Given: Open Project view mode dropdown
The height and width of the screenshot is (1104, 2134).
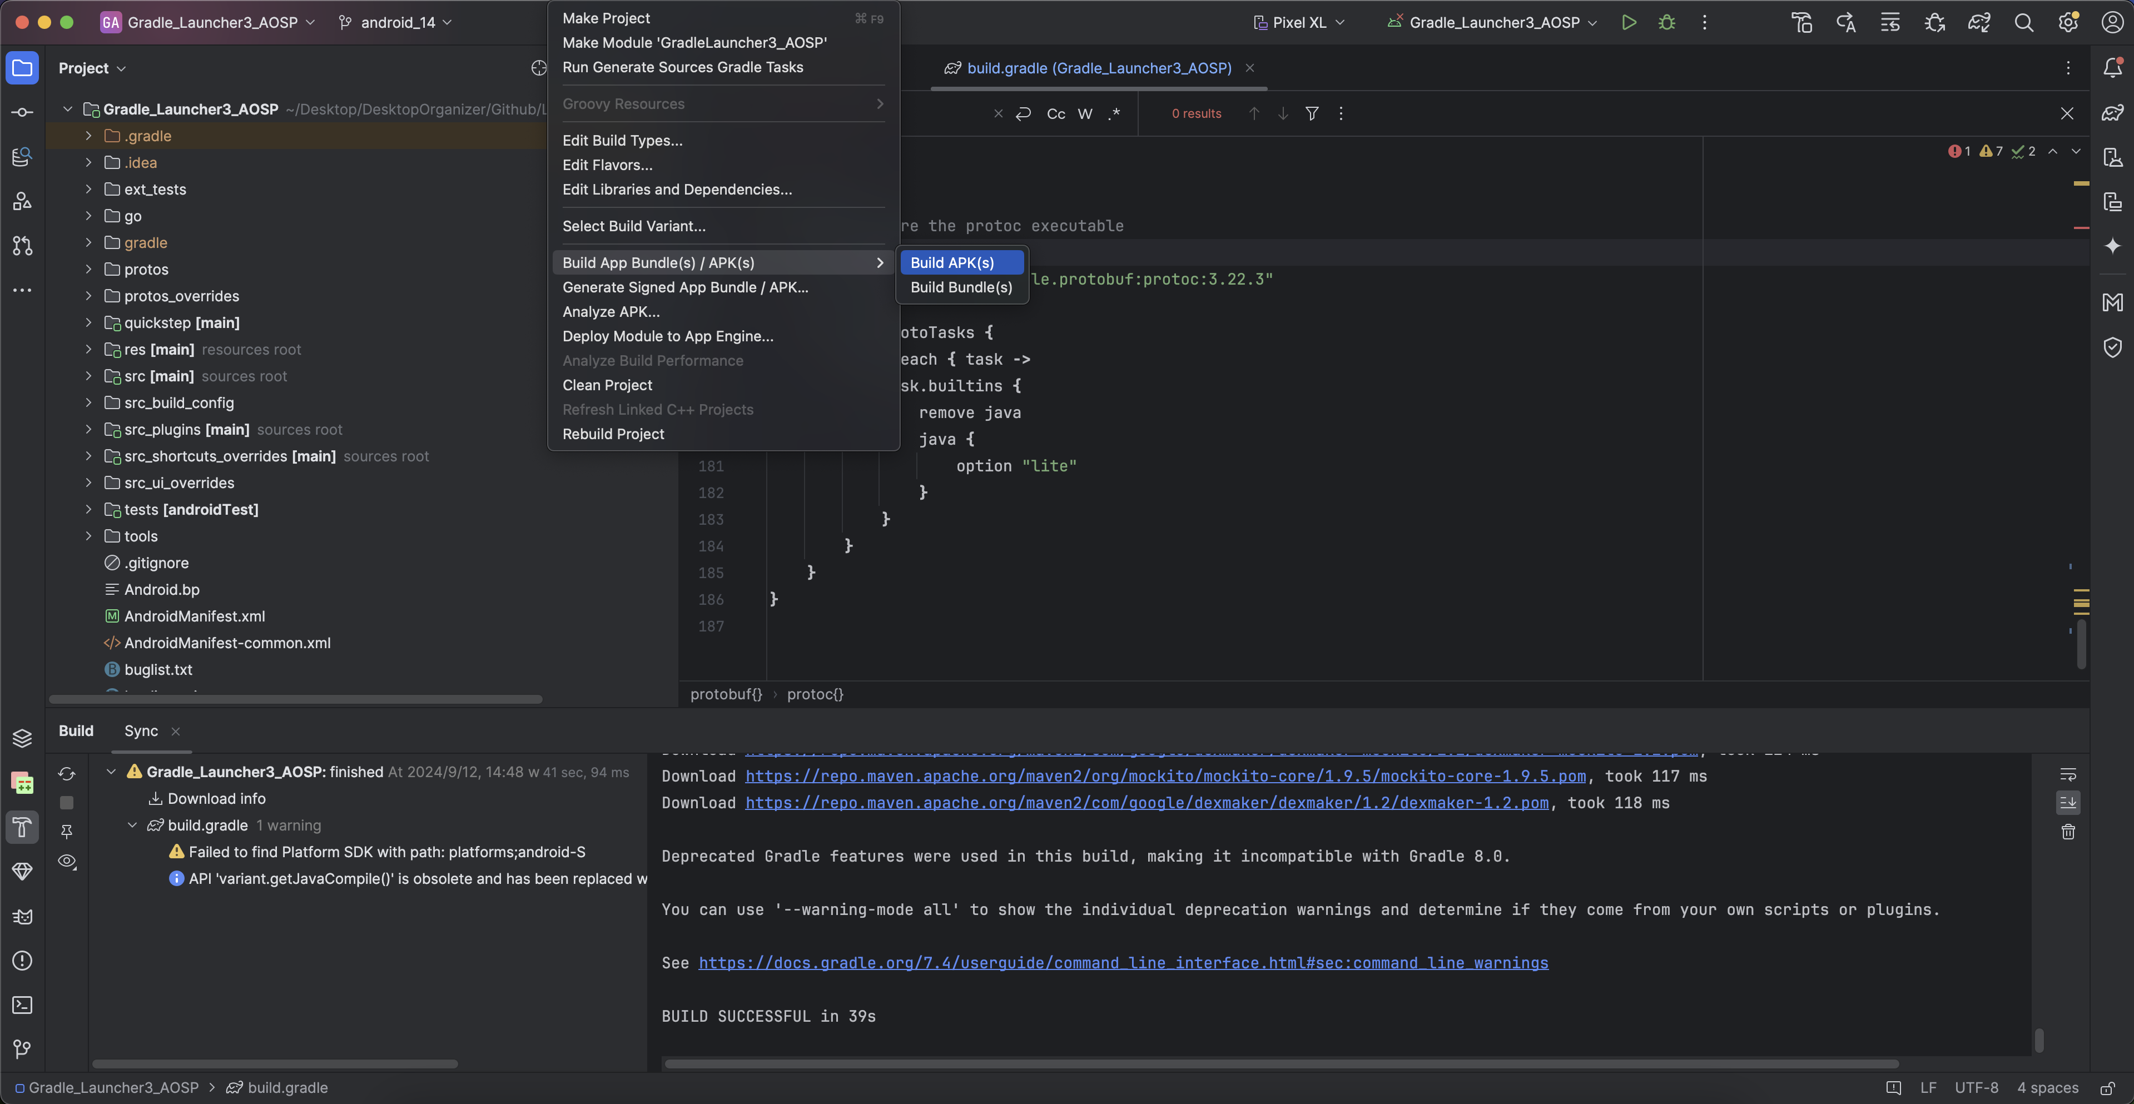Looking at the screenshot, I should (x=92, y=68).
